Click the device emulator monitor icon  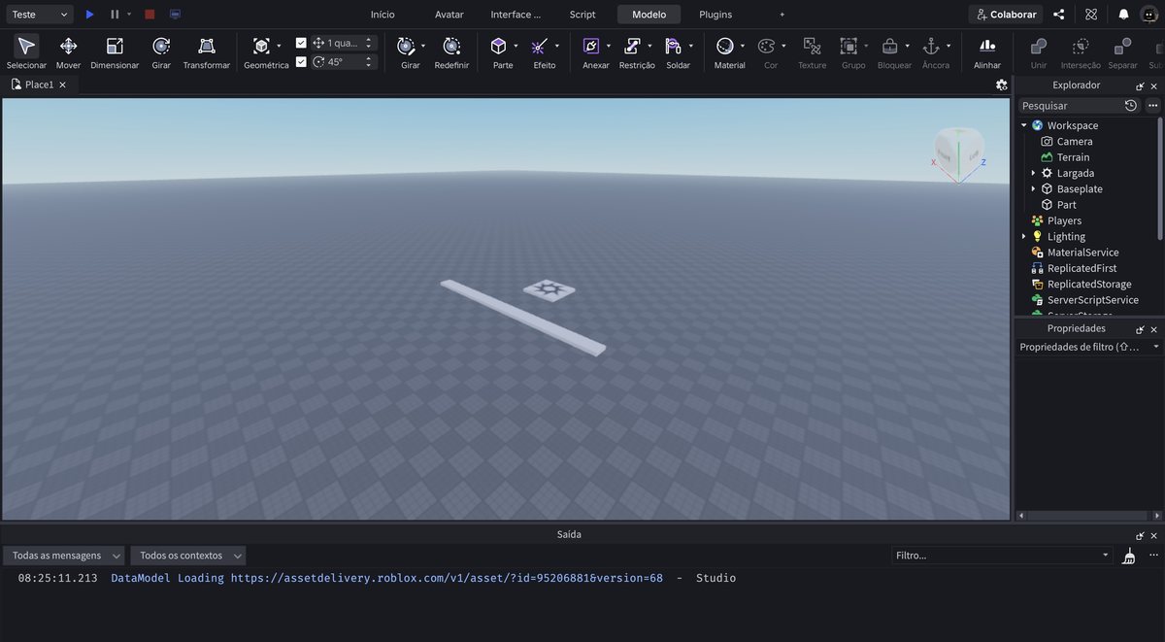tap(175, 15)
